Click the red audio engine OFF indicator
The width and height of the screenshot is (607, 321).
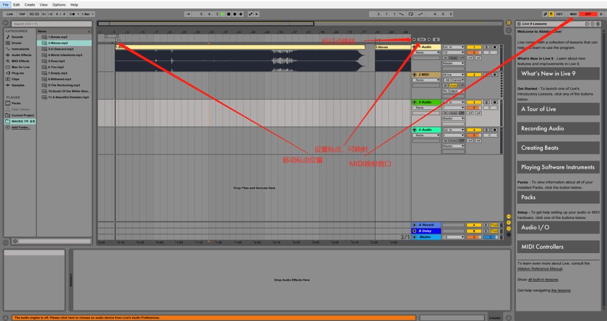tap(588, 14)
